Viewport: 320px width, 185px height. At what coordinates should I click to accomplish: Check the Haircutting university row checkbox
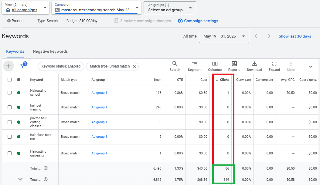10,153
